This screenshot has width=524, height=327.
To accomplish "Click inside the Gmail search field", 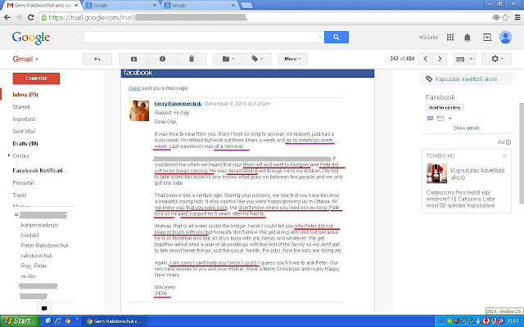I will [200, 37].
